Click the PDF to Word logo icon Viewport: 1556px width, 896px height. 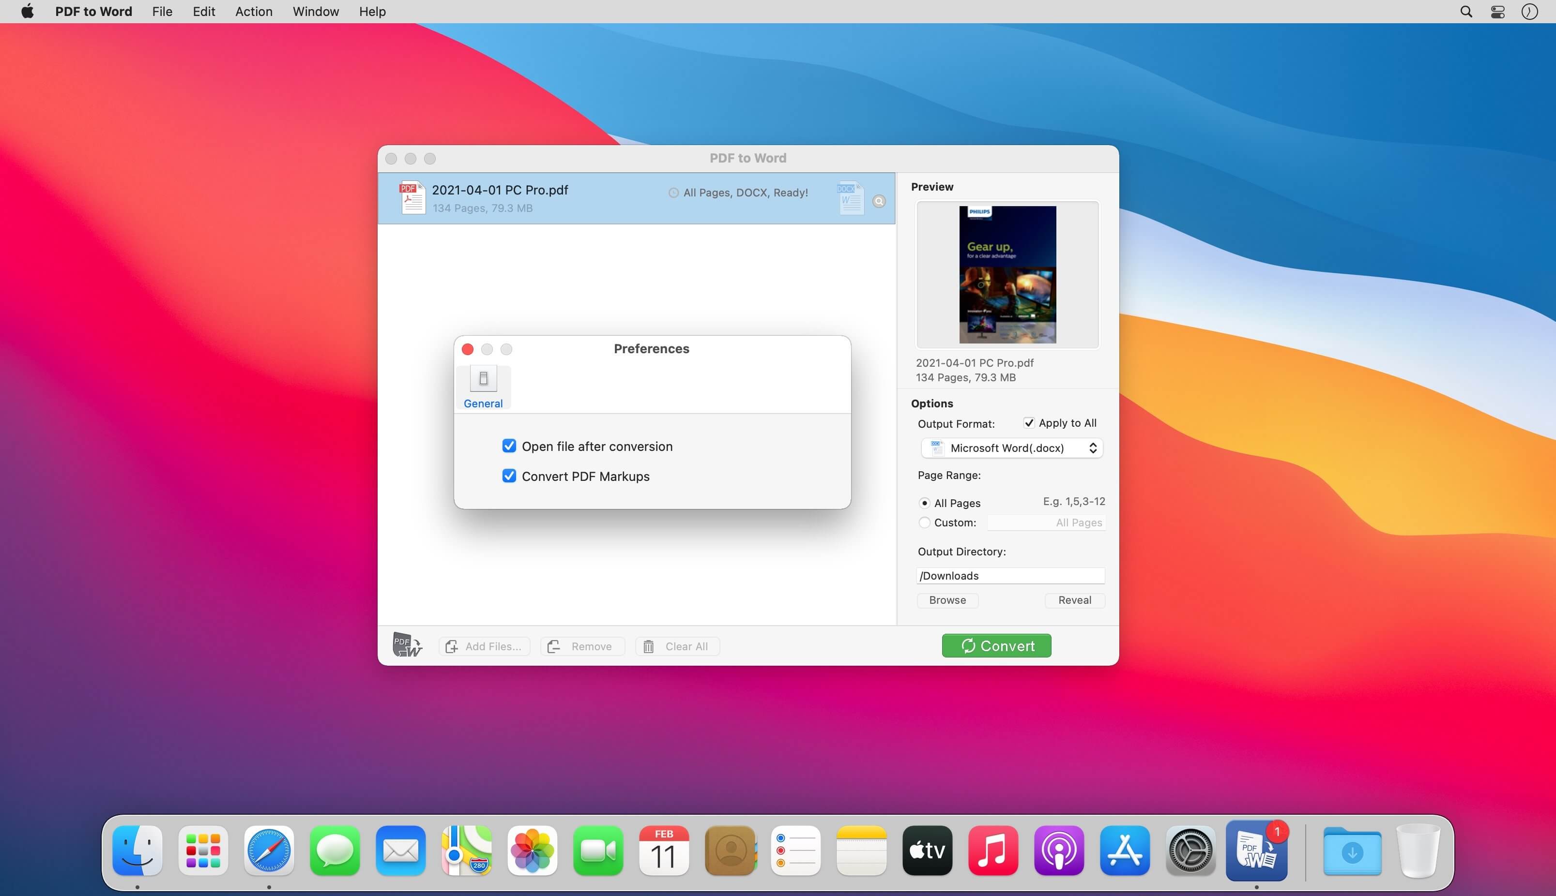coord(407,645)
